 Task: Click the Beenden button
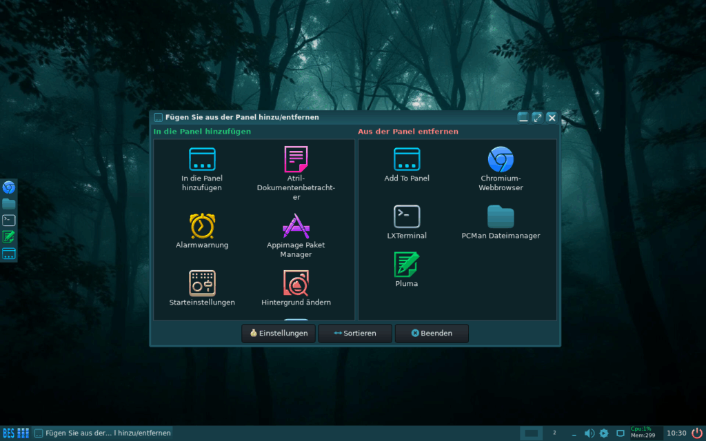[x=432, y=334]
